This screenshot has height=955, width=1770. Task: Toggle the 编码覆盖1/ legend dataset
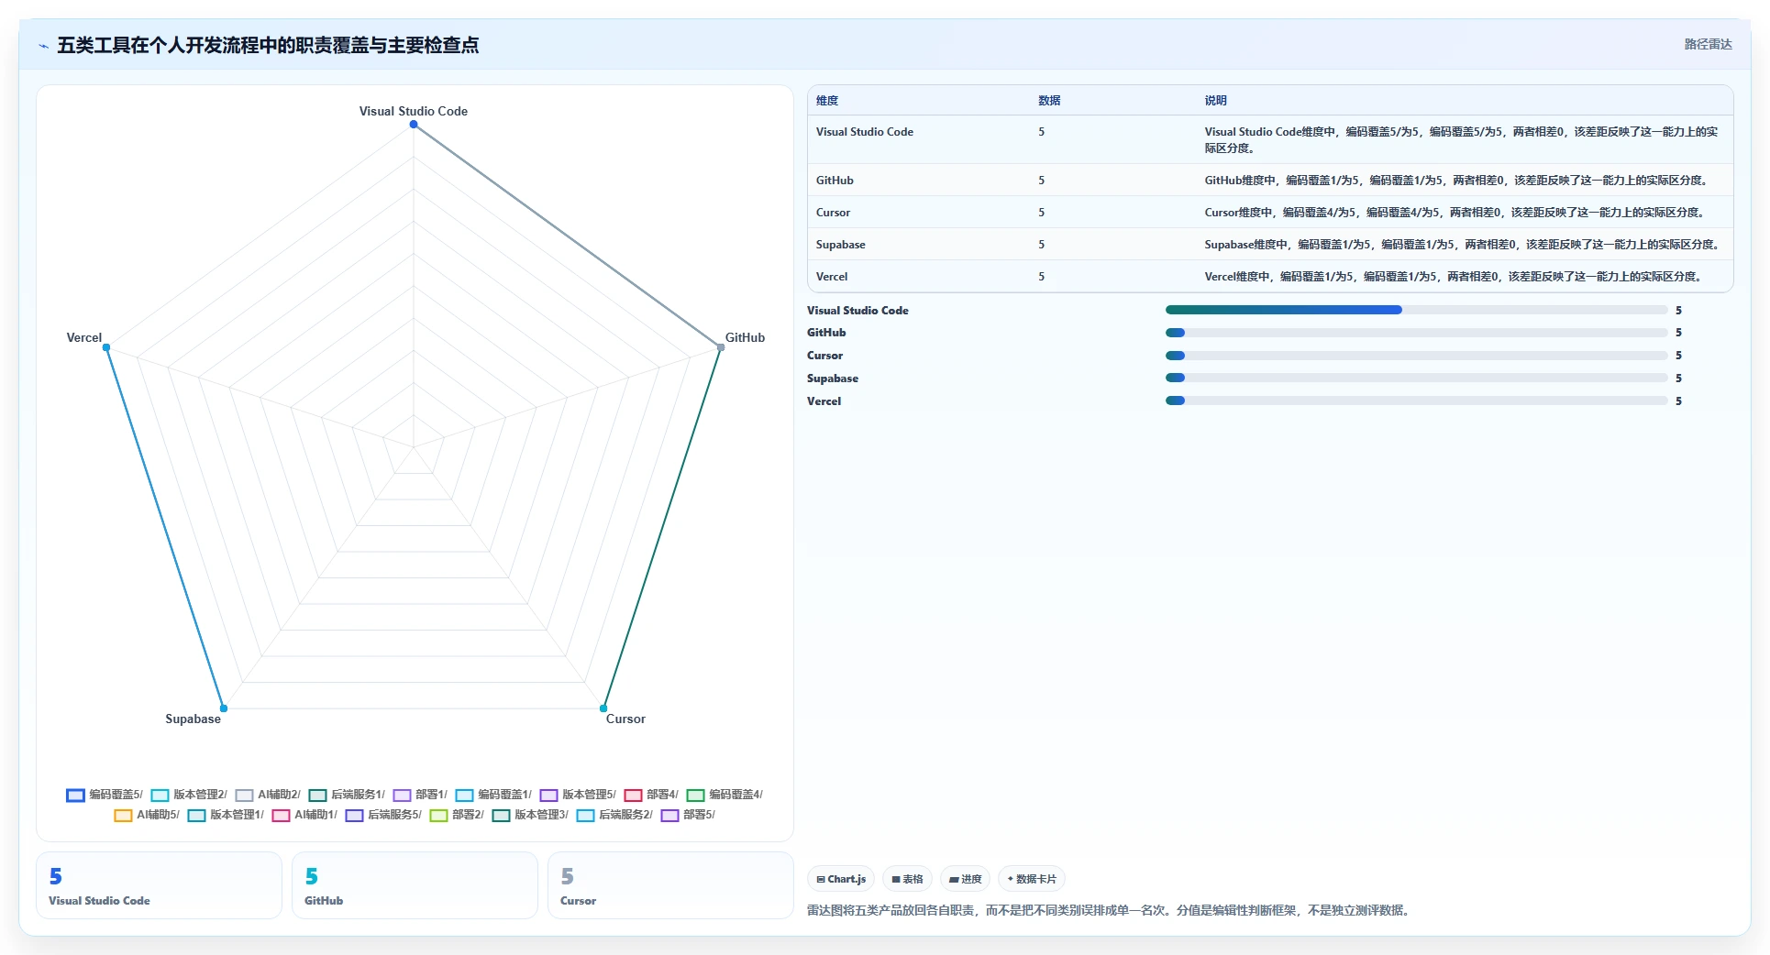[493, 795]
